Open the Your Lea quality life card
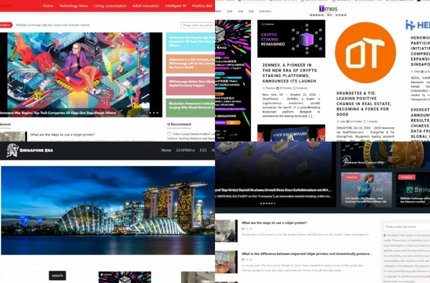 366,189
